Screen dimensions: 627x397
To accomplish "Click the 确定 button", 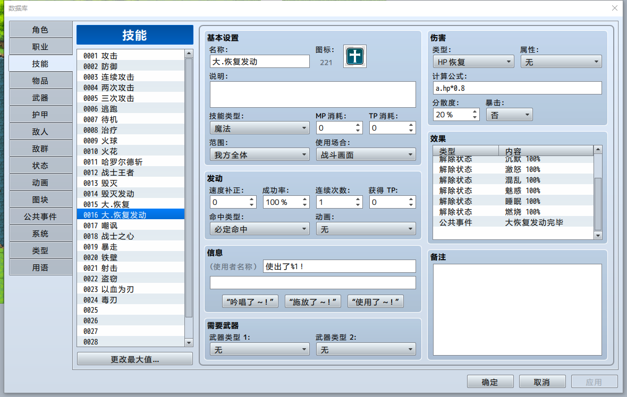I will [x=490, y=382].
